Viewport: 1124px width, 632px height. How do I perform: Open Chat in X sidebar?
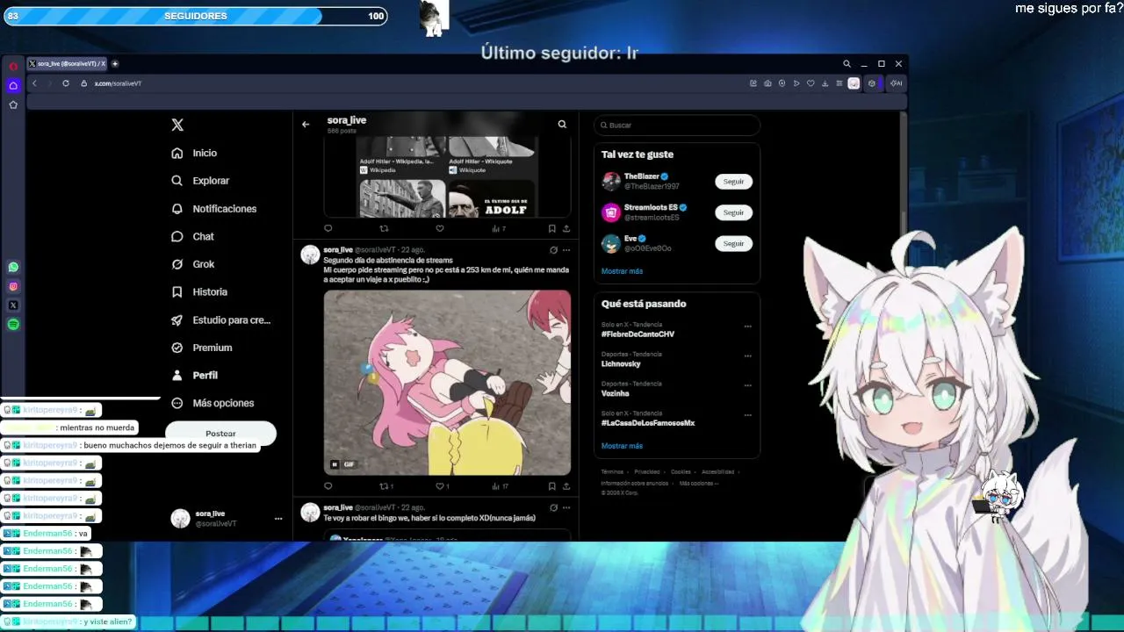click(x=192, y=236)
